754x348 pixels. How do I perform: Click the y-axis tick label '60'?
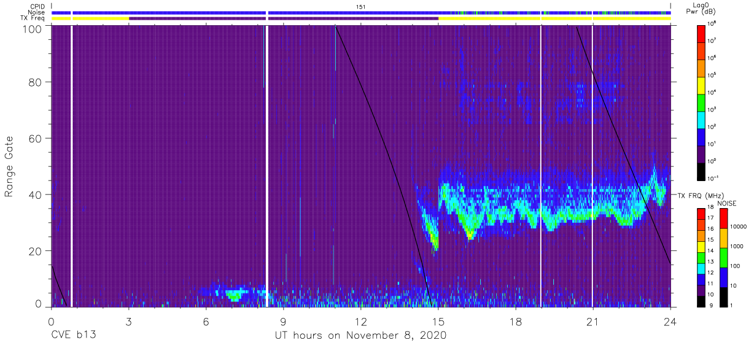click(34, 138)
